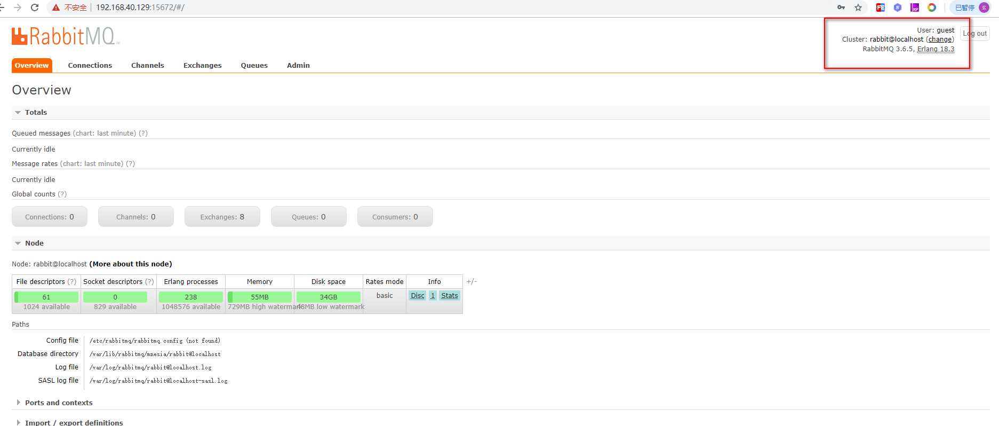Click the basic rates mode value
The width and height of the screenshot is (999, 426).
(385, 296)
